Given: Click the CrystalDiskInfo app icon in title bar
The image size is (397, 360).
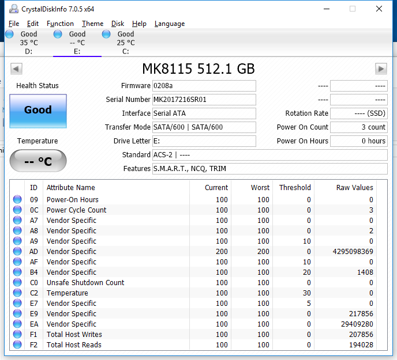Looking at the screenshot, I should tap(13, 9).
